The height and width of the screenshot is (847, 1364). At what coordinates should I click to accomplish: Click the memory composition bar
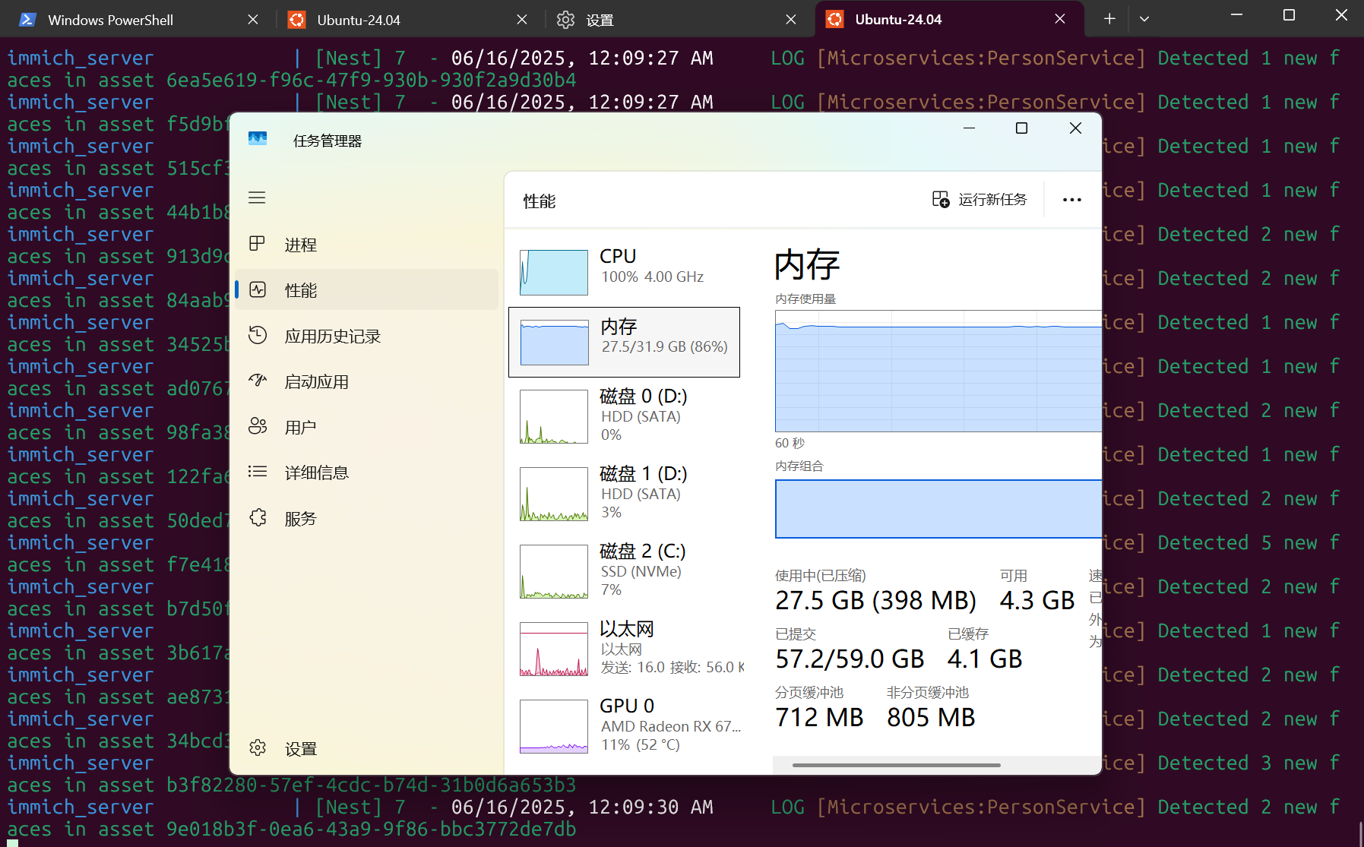(938, 509)
